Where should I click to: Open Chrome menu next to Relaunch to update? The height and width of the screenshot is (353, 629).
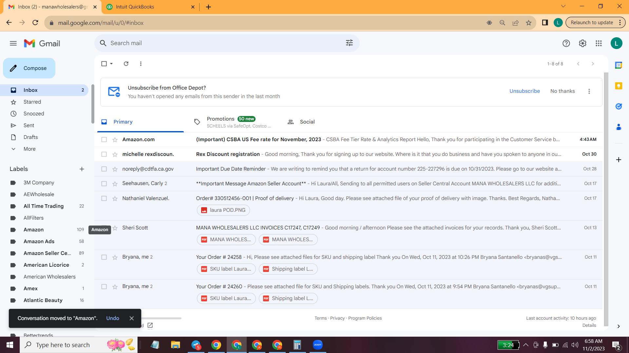click(620, 23)
